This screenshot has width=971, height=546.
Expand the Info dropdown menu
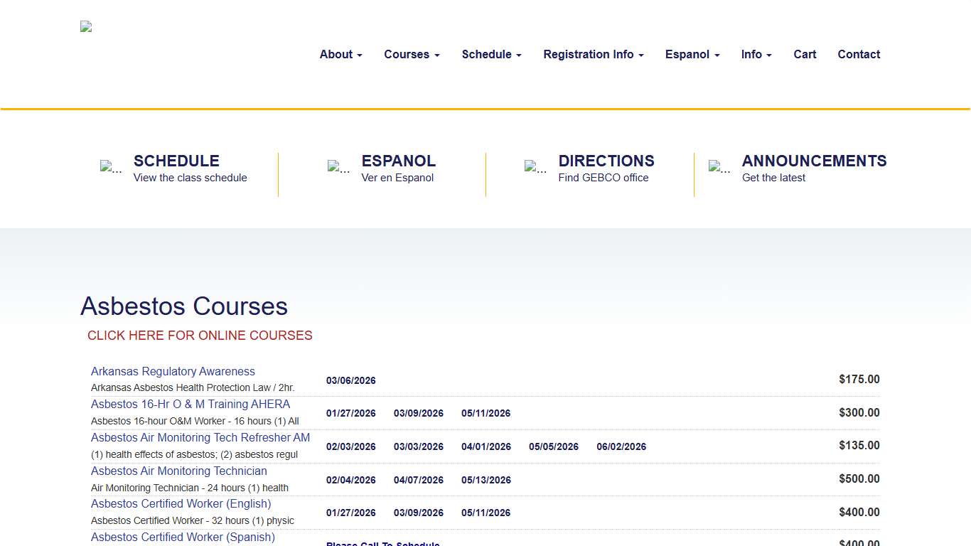pos(756,54)
